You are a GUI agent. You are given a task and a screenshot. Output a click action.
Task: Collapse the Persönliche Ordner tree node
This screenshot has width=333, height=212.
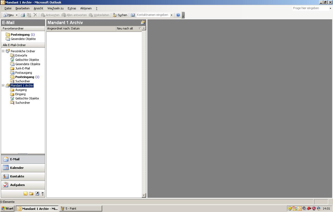pos(3,51)
